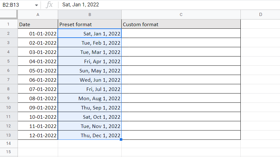
Task: Click empty cell C2 under Custom format
Action: click(x=181, y=34)
